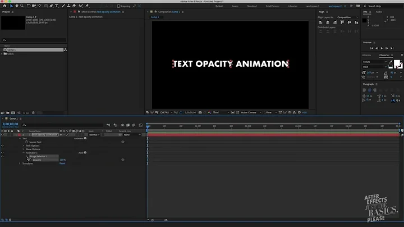
Task: Toggle visibility eye for Animator 1
Action: [2, 153]
